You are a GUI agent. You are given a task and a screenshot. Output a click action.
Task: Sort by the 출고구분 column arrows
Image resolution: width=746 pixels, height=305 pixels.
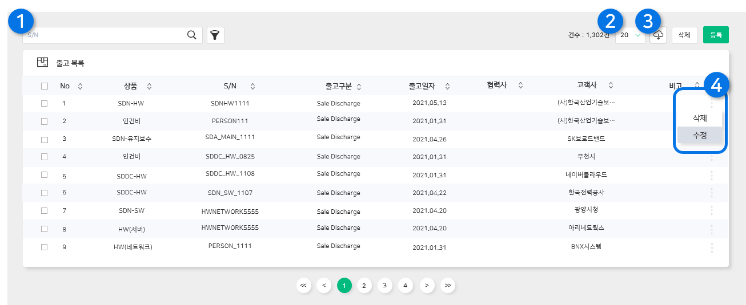click(x=359, y=87)
